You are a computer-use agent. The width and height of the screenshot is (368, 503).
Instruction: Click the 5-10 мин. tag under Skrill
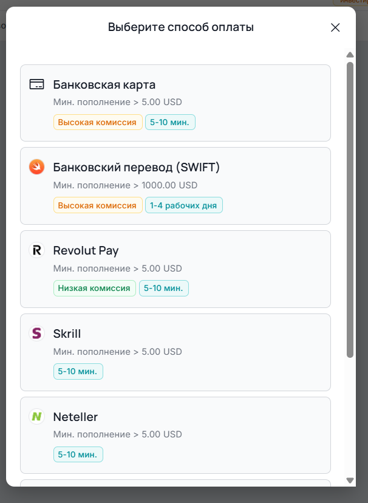click(78, 371)
